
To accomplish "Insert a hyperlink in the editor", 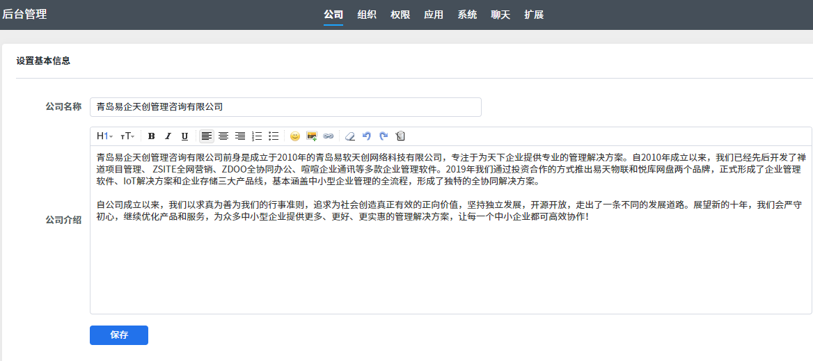I will (329, 136).
